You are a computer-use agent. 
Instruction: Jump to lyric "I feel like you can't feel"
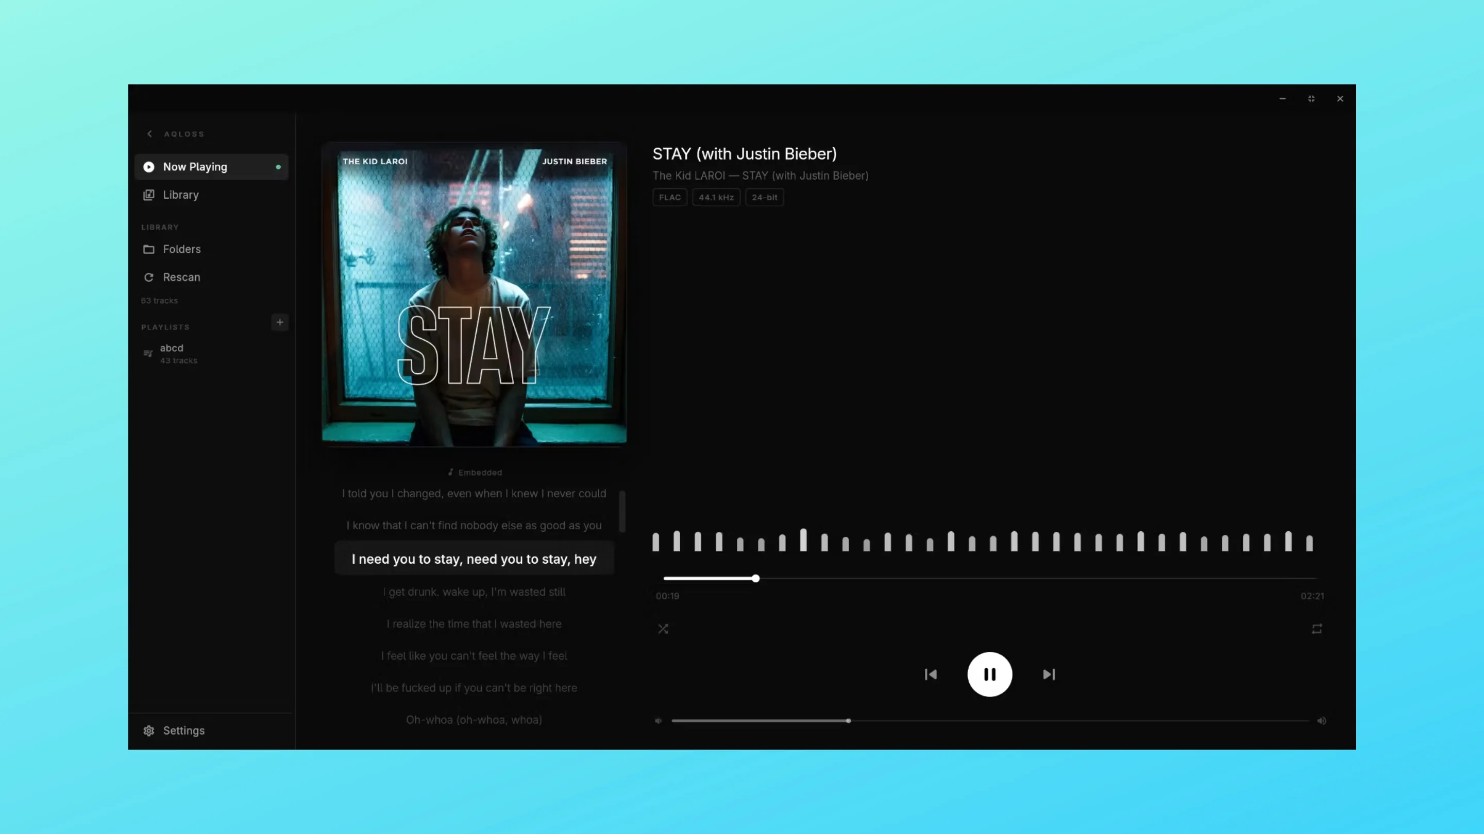(474, 656)
